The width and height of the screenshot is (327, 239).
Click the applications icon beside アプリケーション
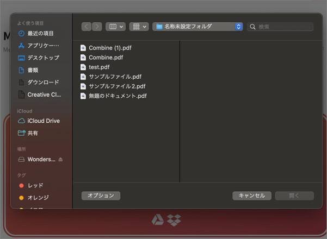click(21, 46)
